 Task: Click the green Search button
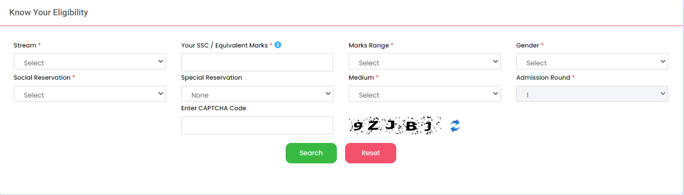pos(311,153)
